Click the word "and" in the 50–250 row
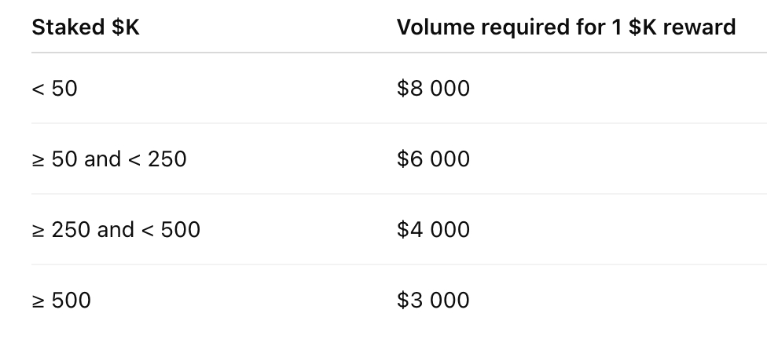 click(x=102, y=159)
